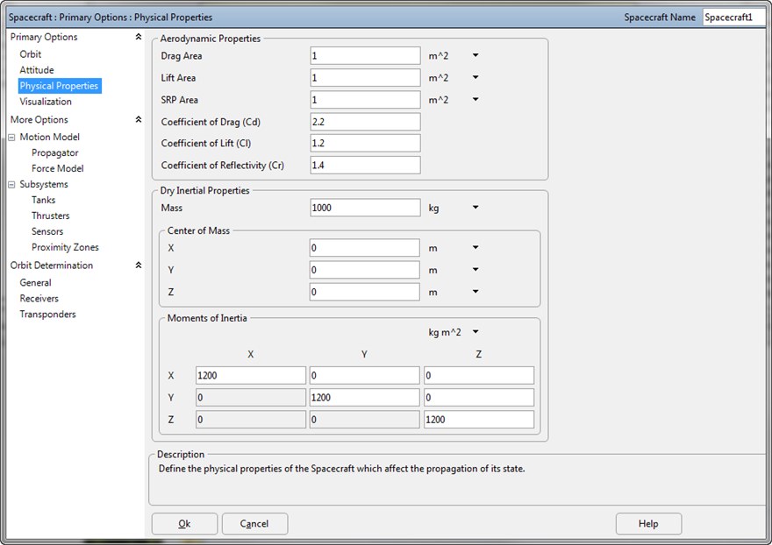Open General orbit determination page
Image resolution: width=772 pixels, height=545 pixels.
click(35, 282)
